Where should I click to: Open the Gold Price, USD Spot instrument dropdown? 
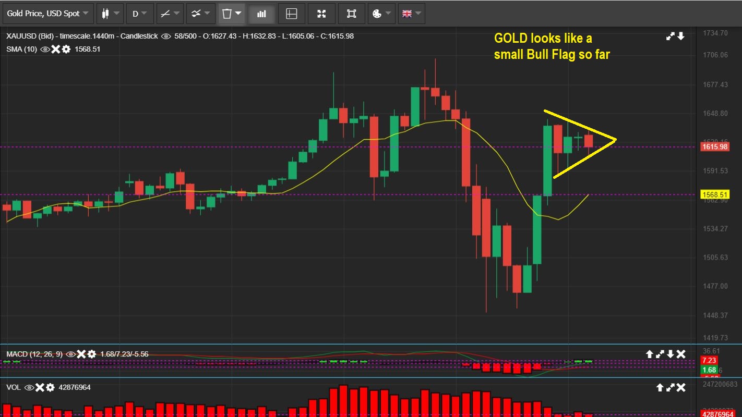(48, 14)
